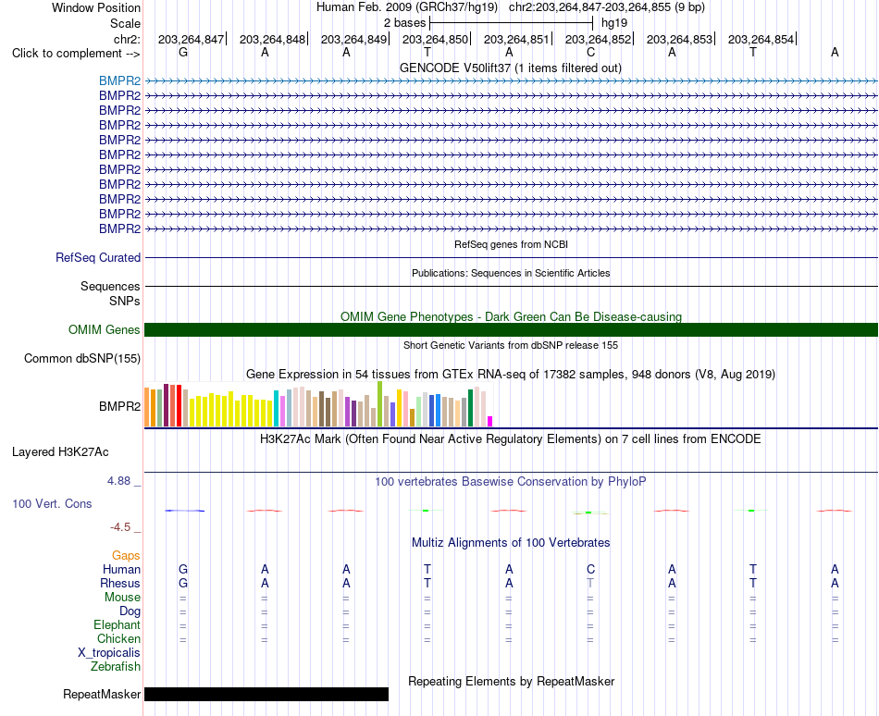Image resolution: width=879 pixels, height=716 pixels.
Task: Open the GTEx Gene Expression track title
Action: 511,375
